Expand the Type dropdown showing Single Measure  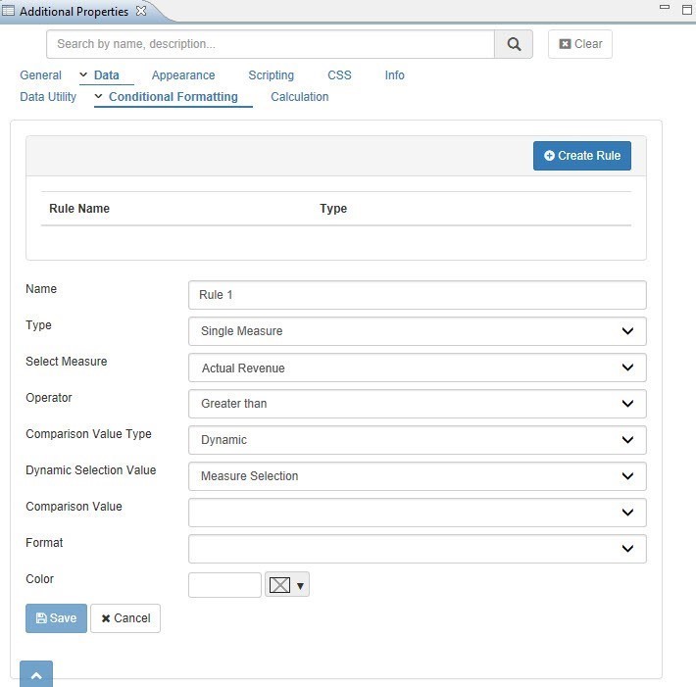point(417,331)
